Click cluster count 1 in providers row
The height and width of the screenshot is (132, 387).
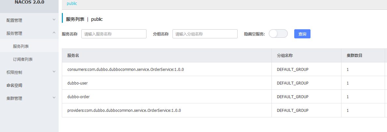click(x=348, y=111)
